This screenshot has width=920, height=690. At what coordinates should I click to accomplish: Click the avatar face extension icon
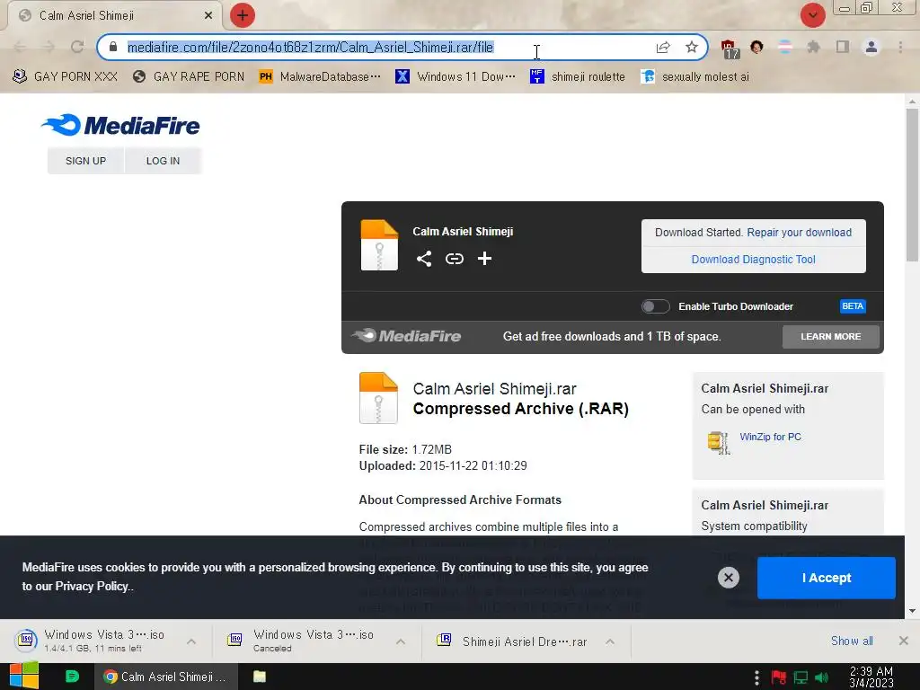pyautogui.click(x=756, y=47)
